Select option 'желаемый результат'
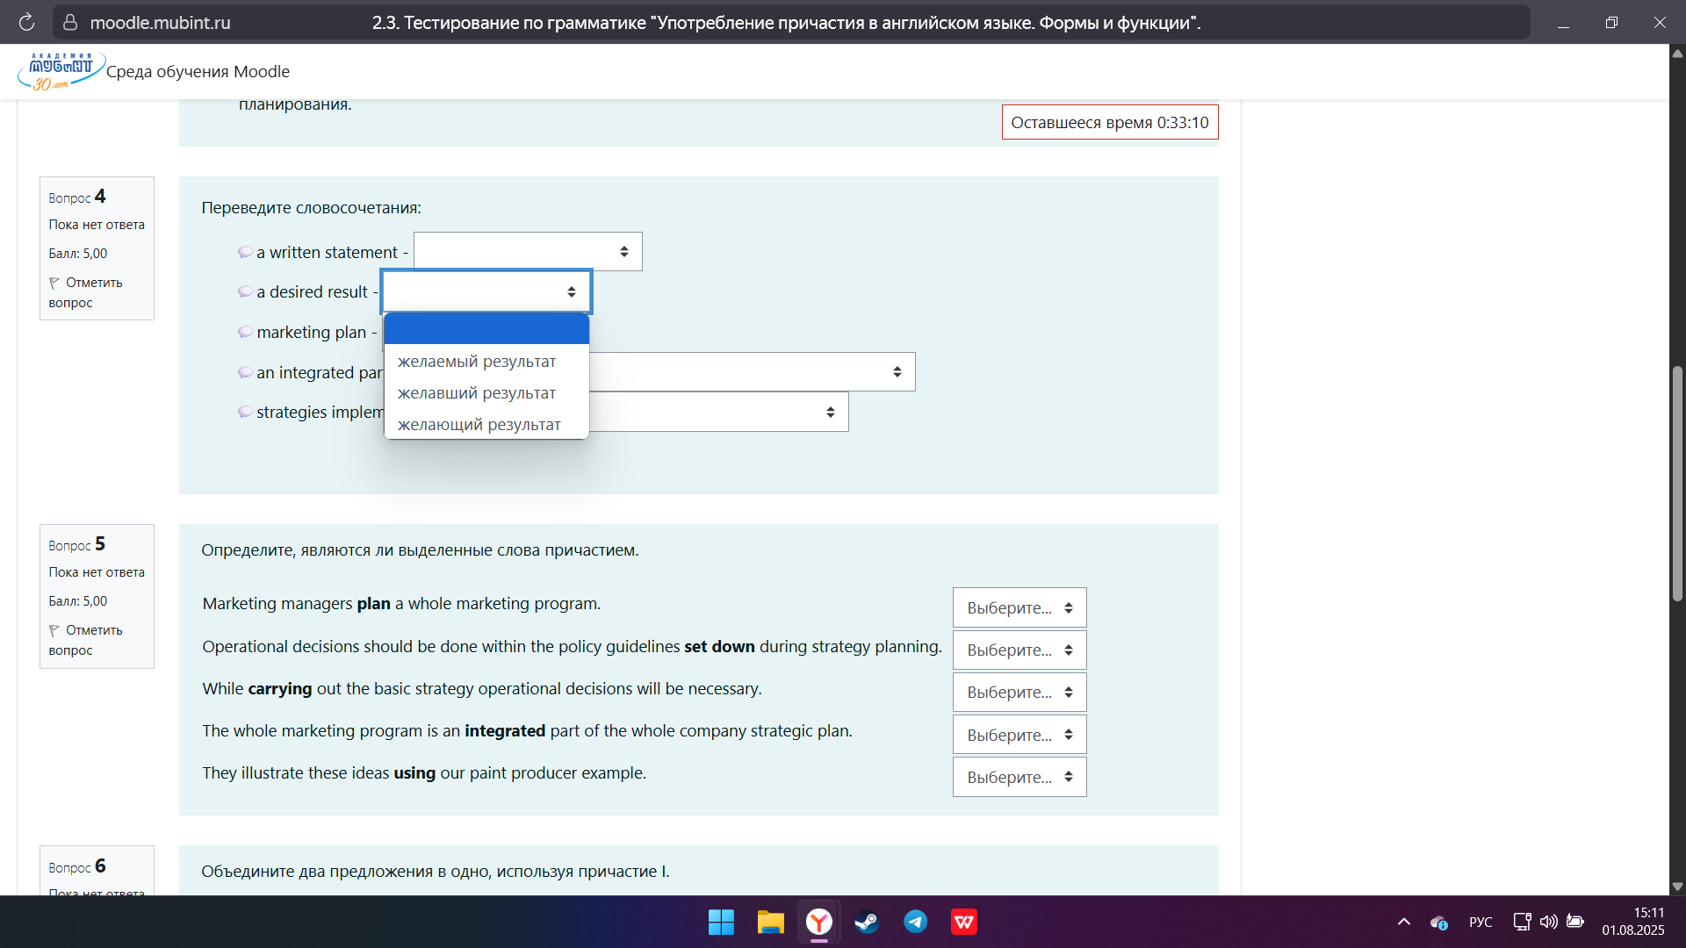 coord(477,362)
